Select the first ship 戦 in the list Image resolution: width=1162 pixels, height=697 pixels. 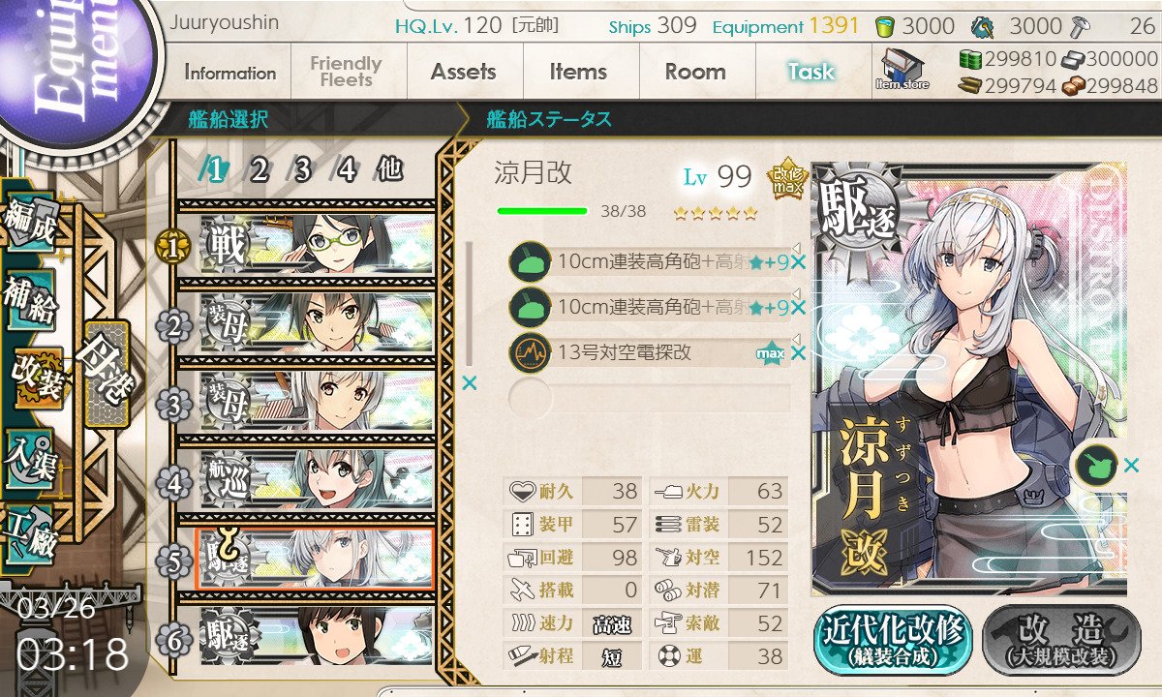point(316,246)
